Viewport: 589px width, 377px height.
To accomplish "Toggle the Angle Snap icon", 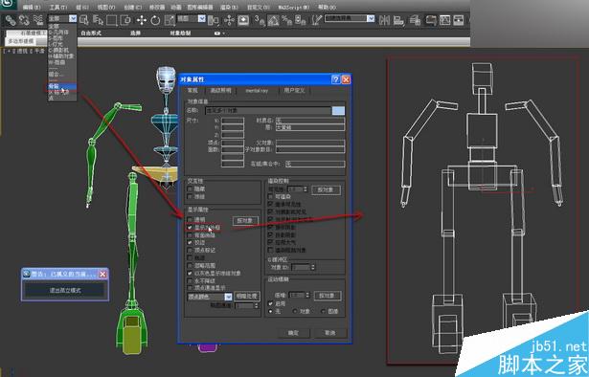I will (x=273, y=20).
